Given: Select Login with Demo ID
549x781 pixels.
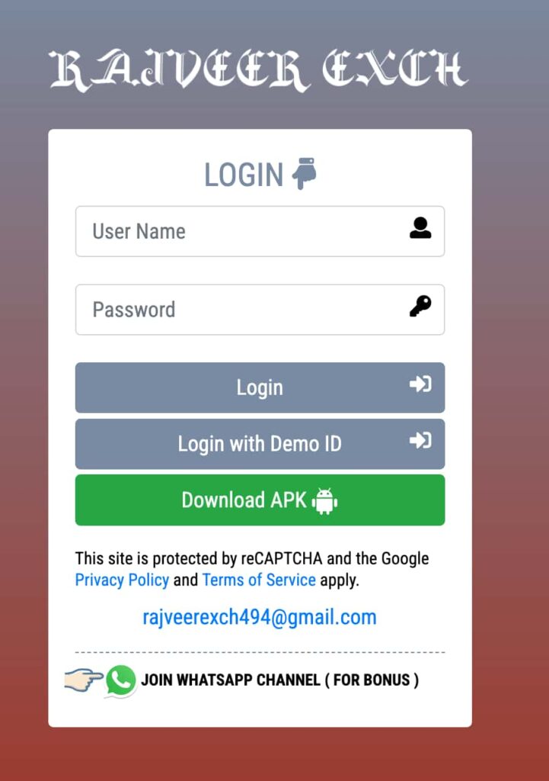Looking at the screenshot, I should click(260, 444).
